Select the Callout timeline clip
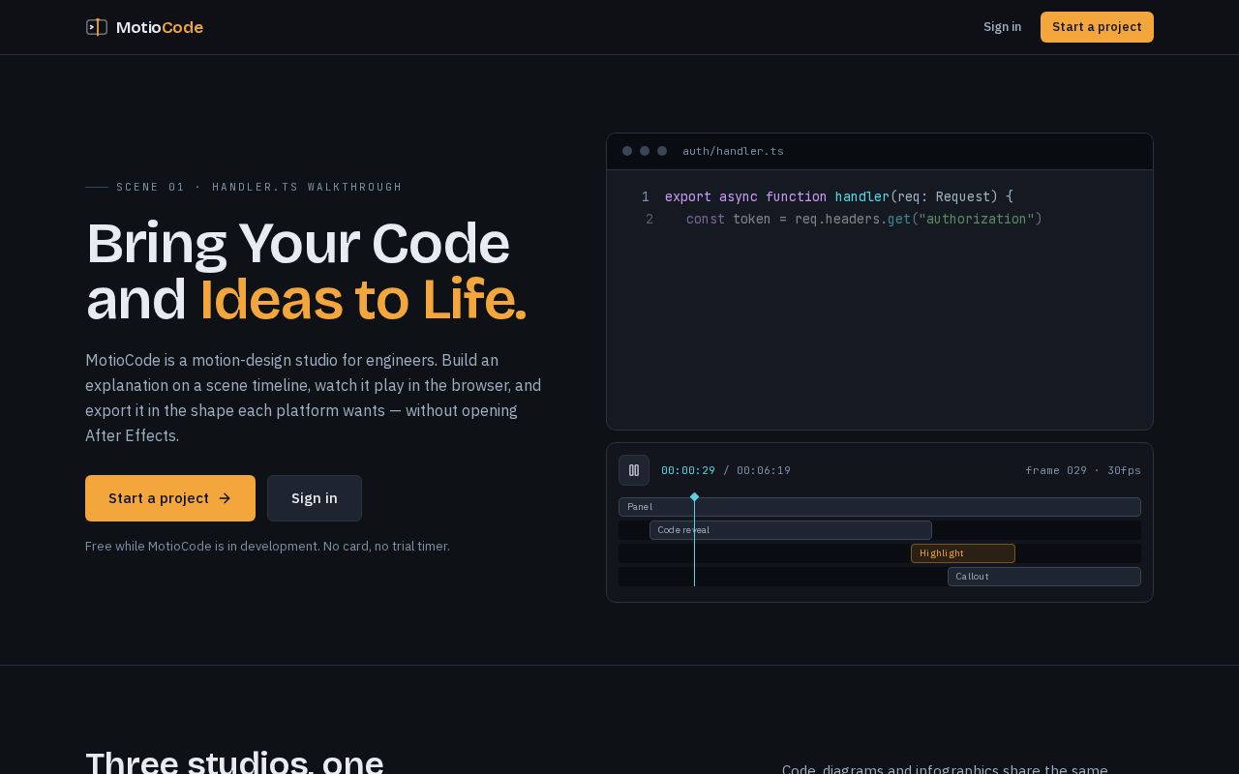 click(1044, 577)
